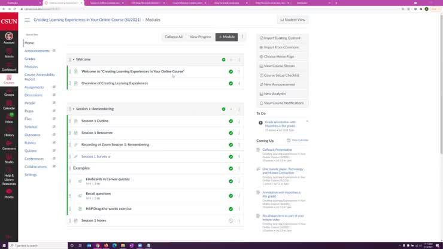
Task: Click the Windows taskbar search box
Action: pyautogui.click(x=38, y=245)
